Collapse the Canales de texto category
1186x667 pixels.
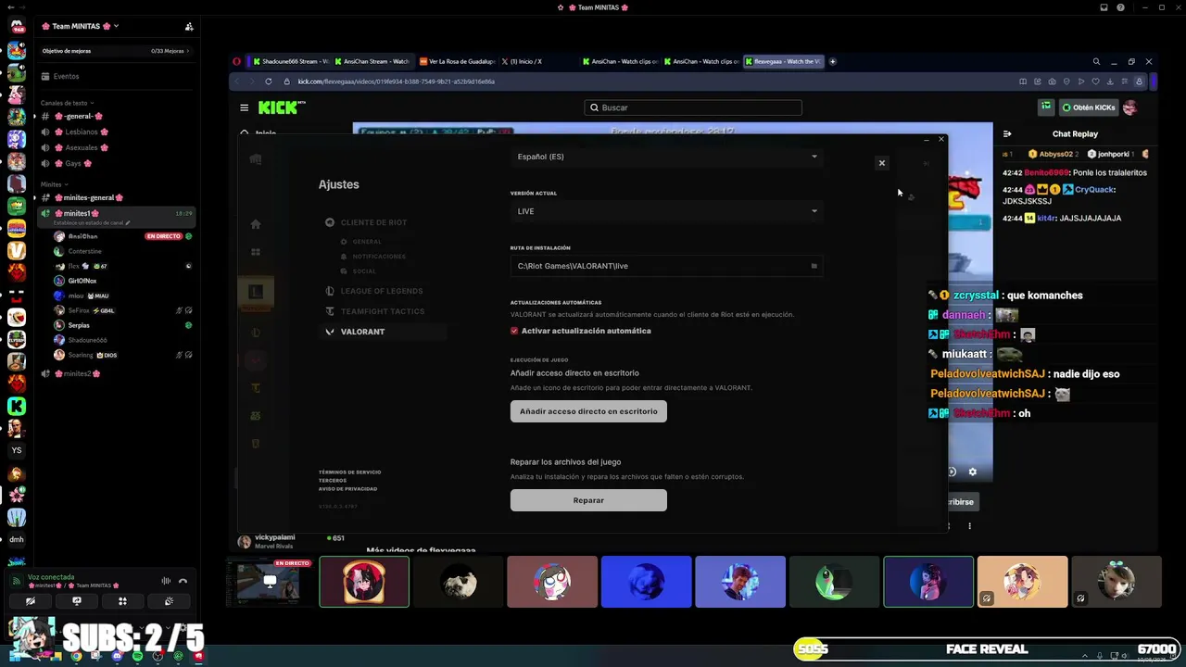[67, 103]
